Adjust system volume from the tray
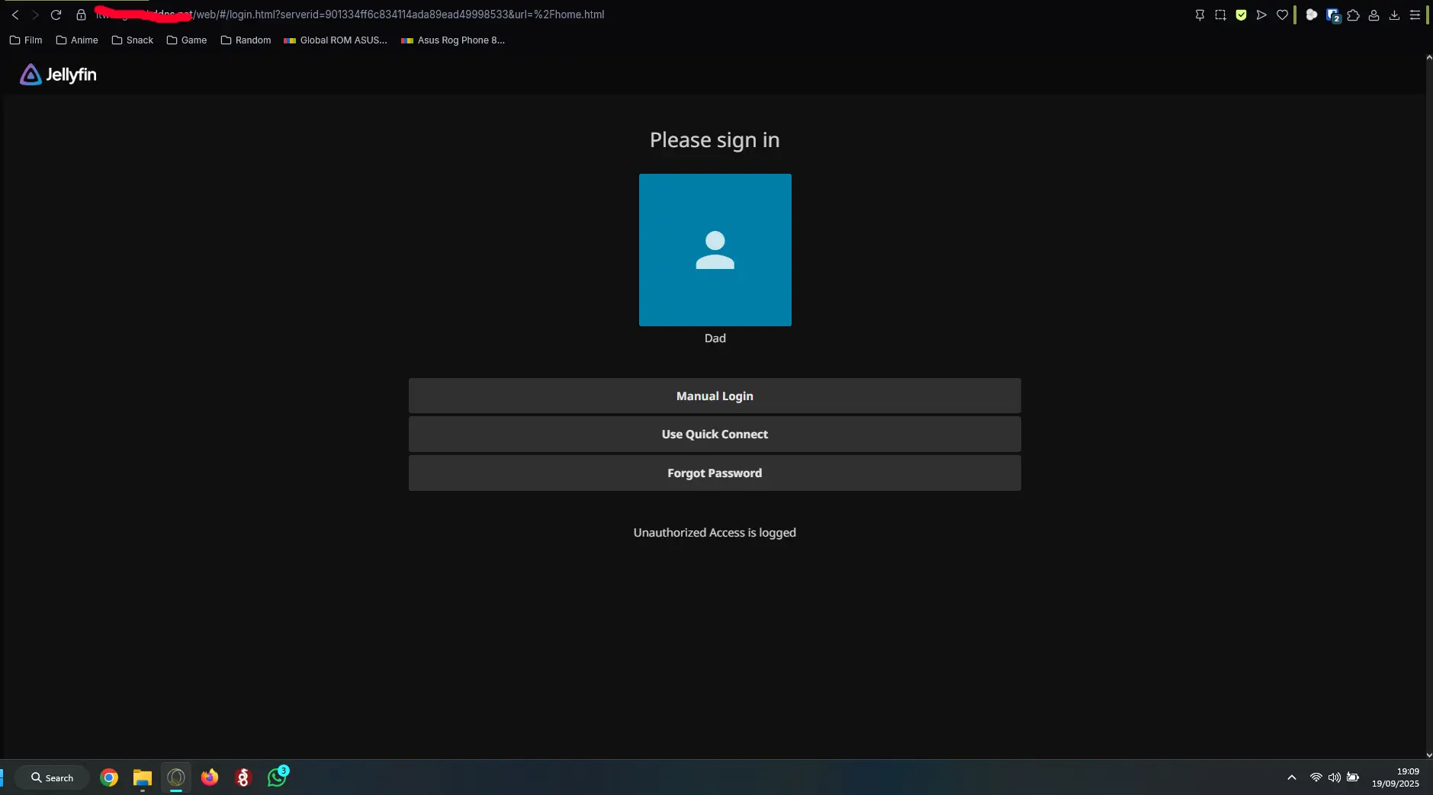1433x795 pixels. (1334, 777)
